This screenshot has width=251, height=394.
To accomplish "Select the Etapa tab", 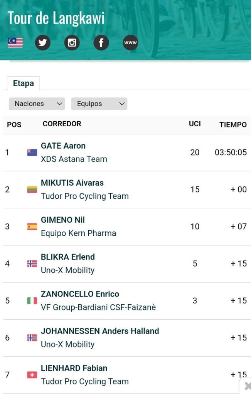I will coord(23,83).
